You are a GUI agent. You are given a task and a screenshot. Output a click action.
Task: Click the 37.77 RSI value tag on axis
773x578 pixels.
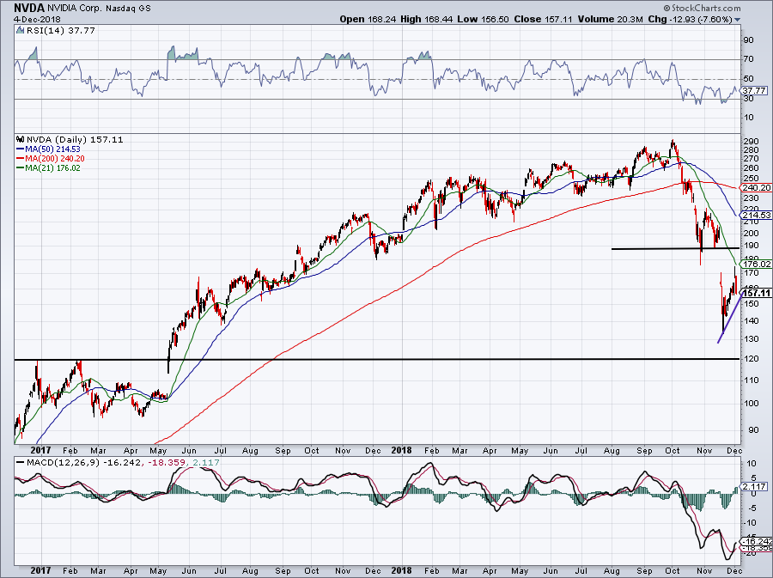[754, 91]
